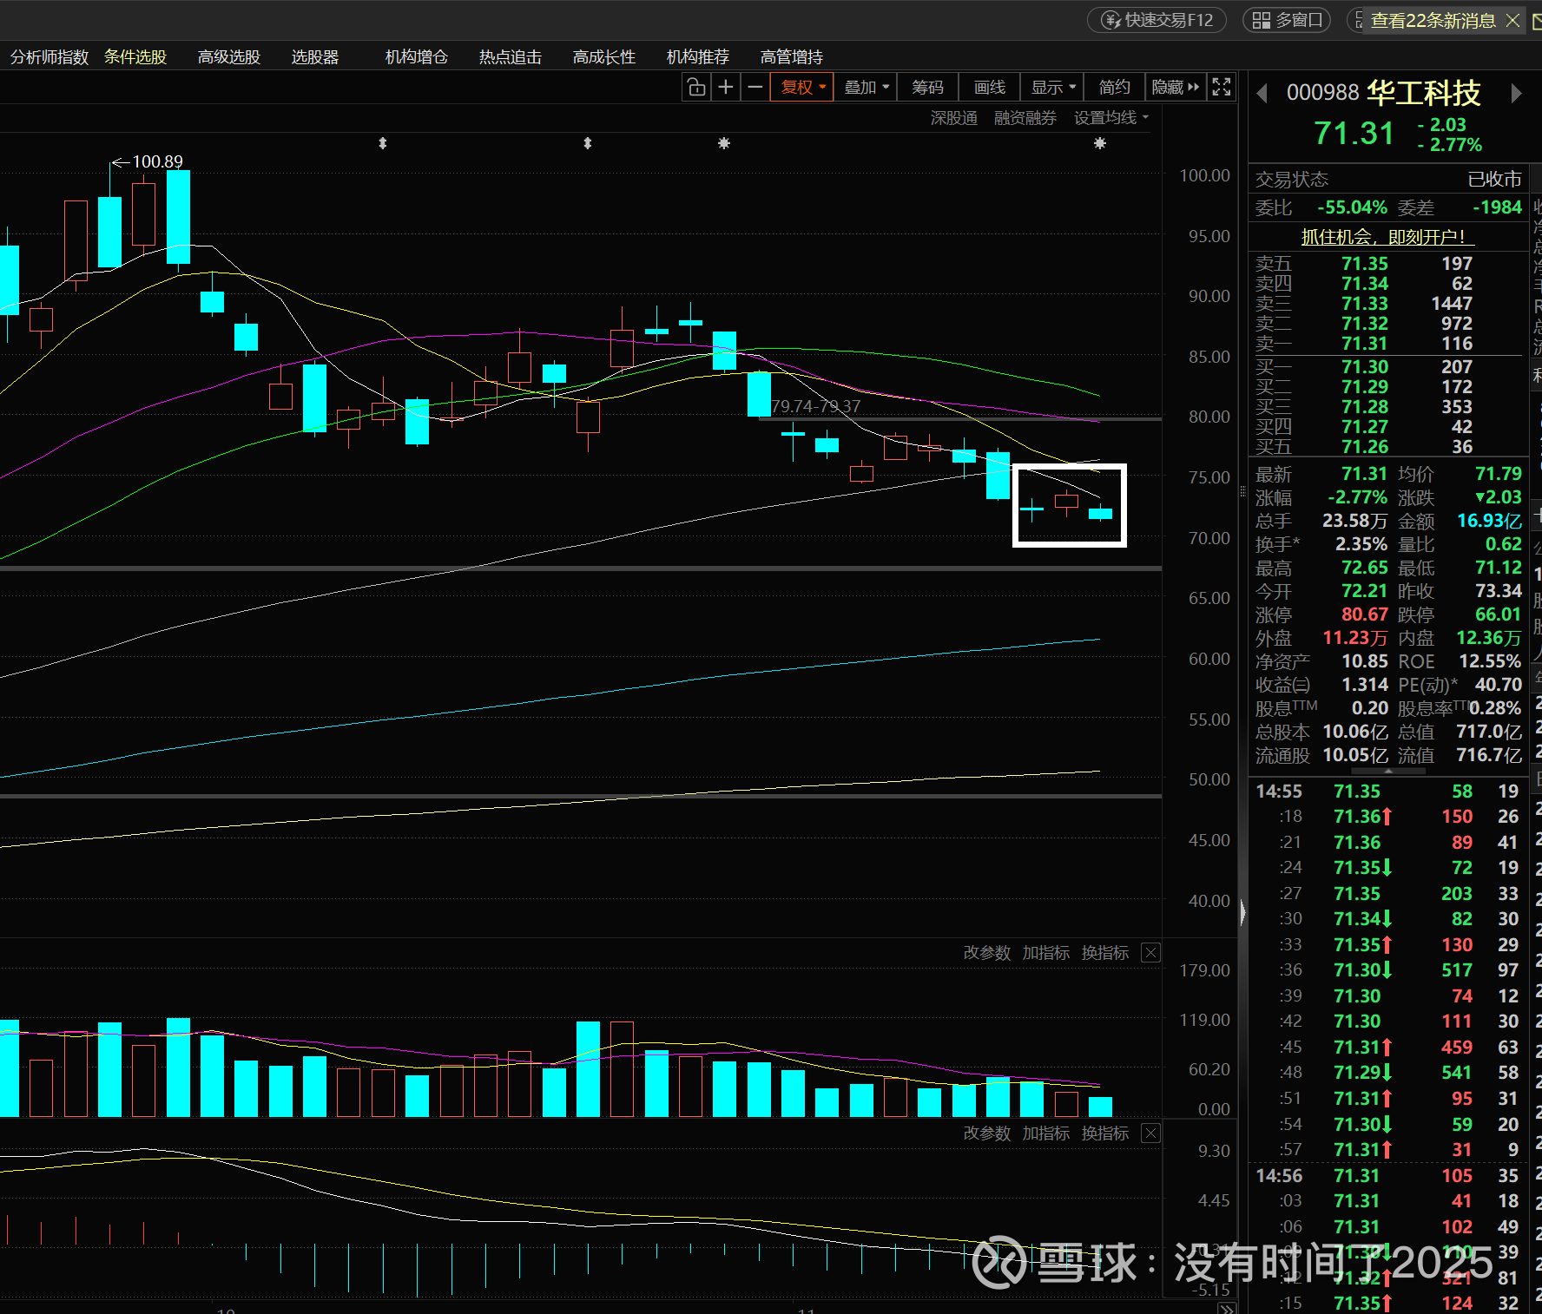Click 加指标 in volume panel

pos(1046,953)
